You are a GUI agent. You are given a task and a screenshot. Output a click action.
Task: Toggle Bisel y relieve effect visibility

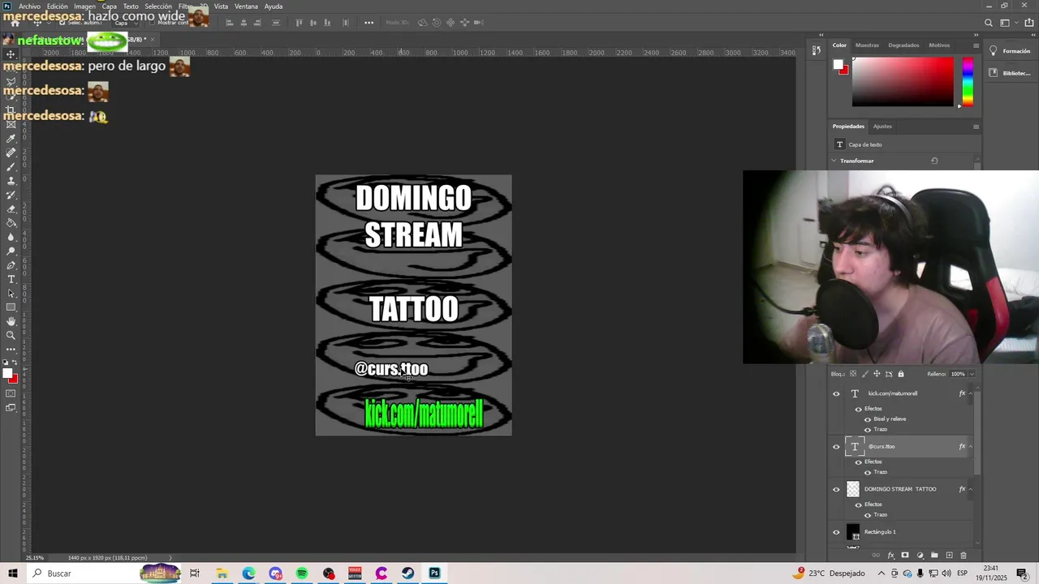click(868, 419)
